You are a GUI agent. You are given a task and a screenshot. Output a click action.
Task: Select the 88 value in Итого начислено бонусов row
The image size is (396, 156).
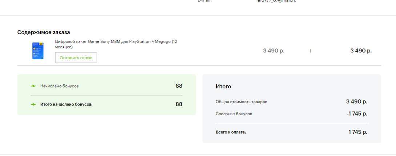pos(179,104)
